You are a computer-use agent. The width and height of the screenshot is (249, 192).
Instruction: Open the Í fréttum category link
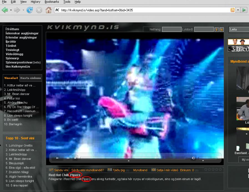click(x=12, y=29)
